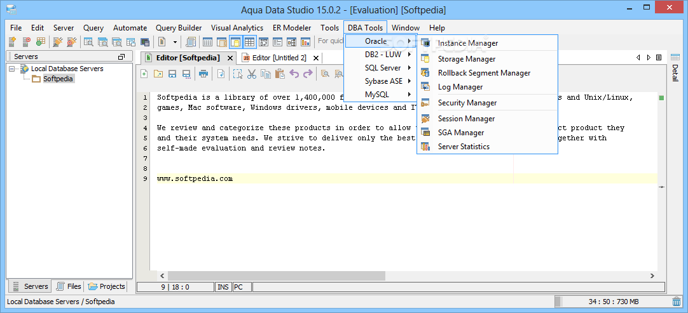Click the memory usage indicator bar
Image resolution: width=688 pixels, height=313 pixels.
click(x=612, y=302)
